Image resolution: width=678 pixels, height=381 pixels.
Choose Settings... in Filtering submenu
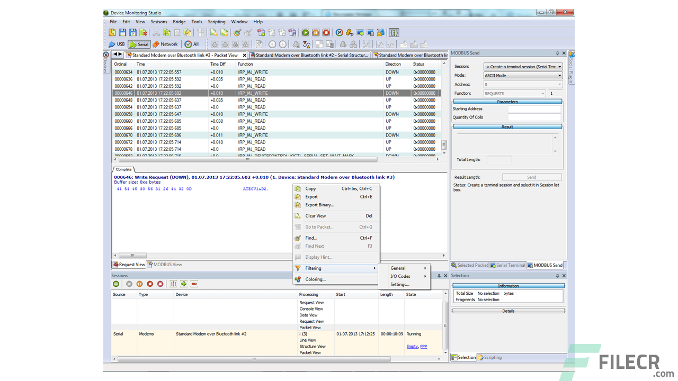[x=404, y=285]
